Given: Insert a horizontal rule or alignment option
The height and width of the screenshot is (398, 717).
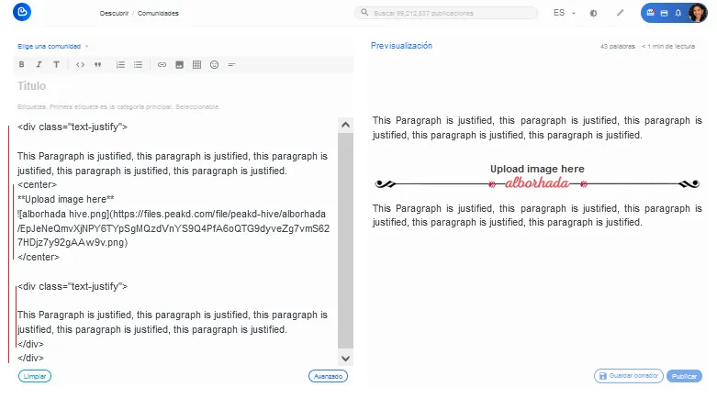Looking at the screenshot, I should (231, 65).
